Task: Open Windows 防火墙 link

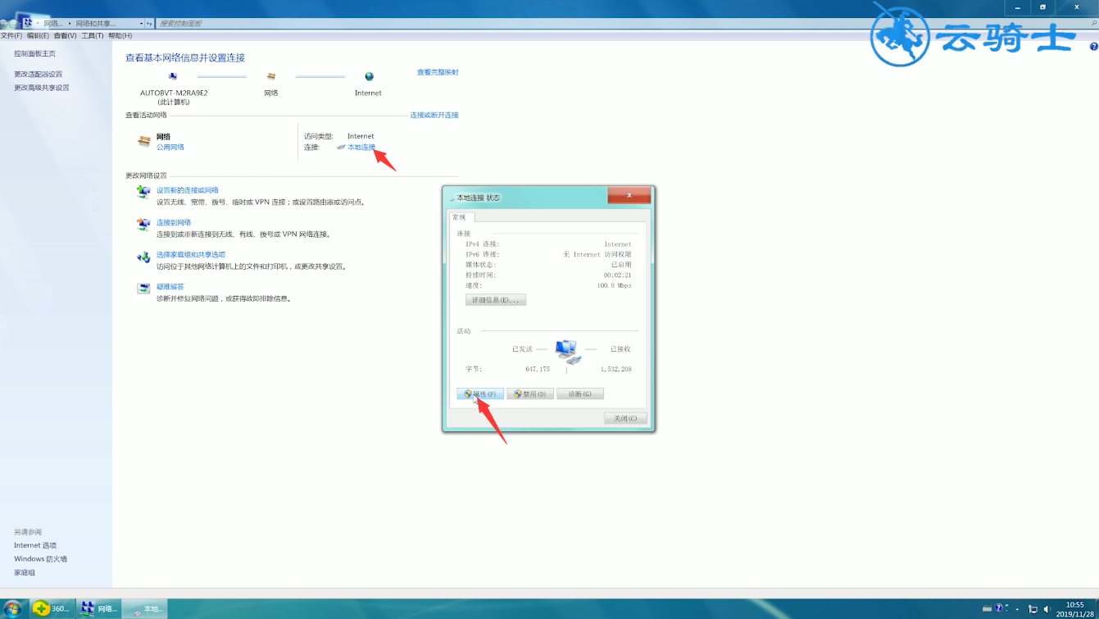Action: point(40,559)
